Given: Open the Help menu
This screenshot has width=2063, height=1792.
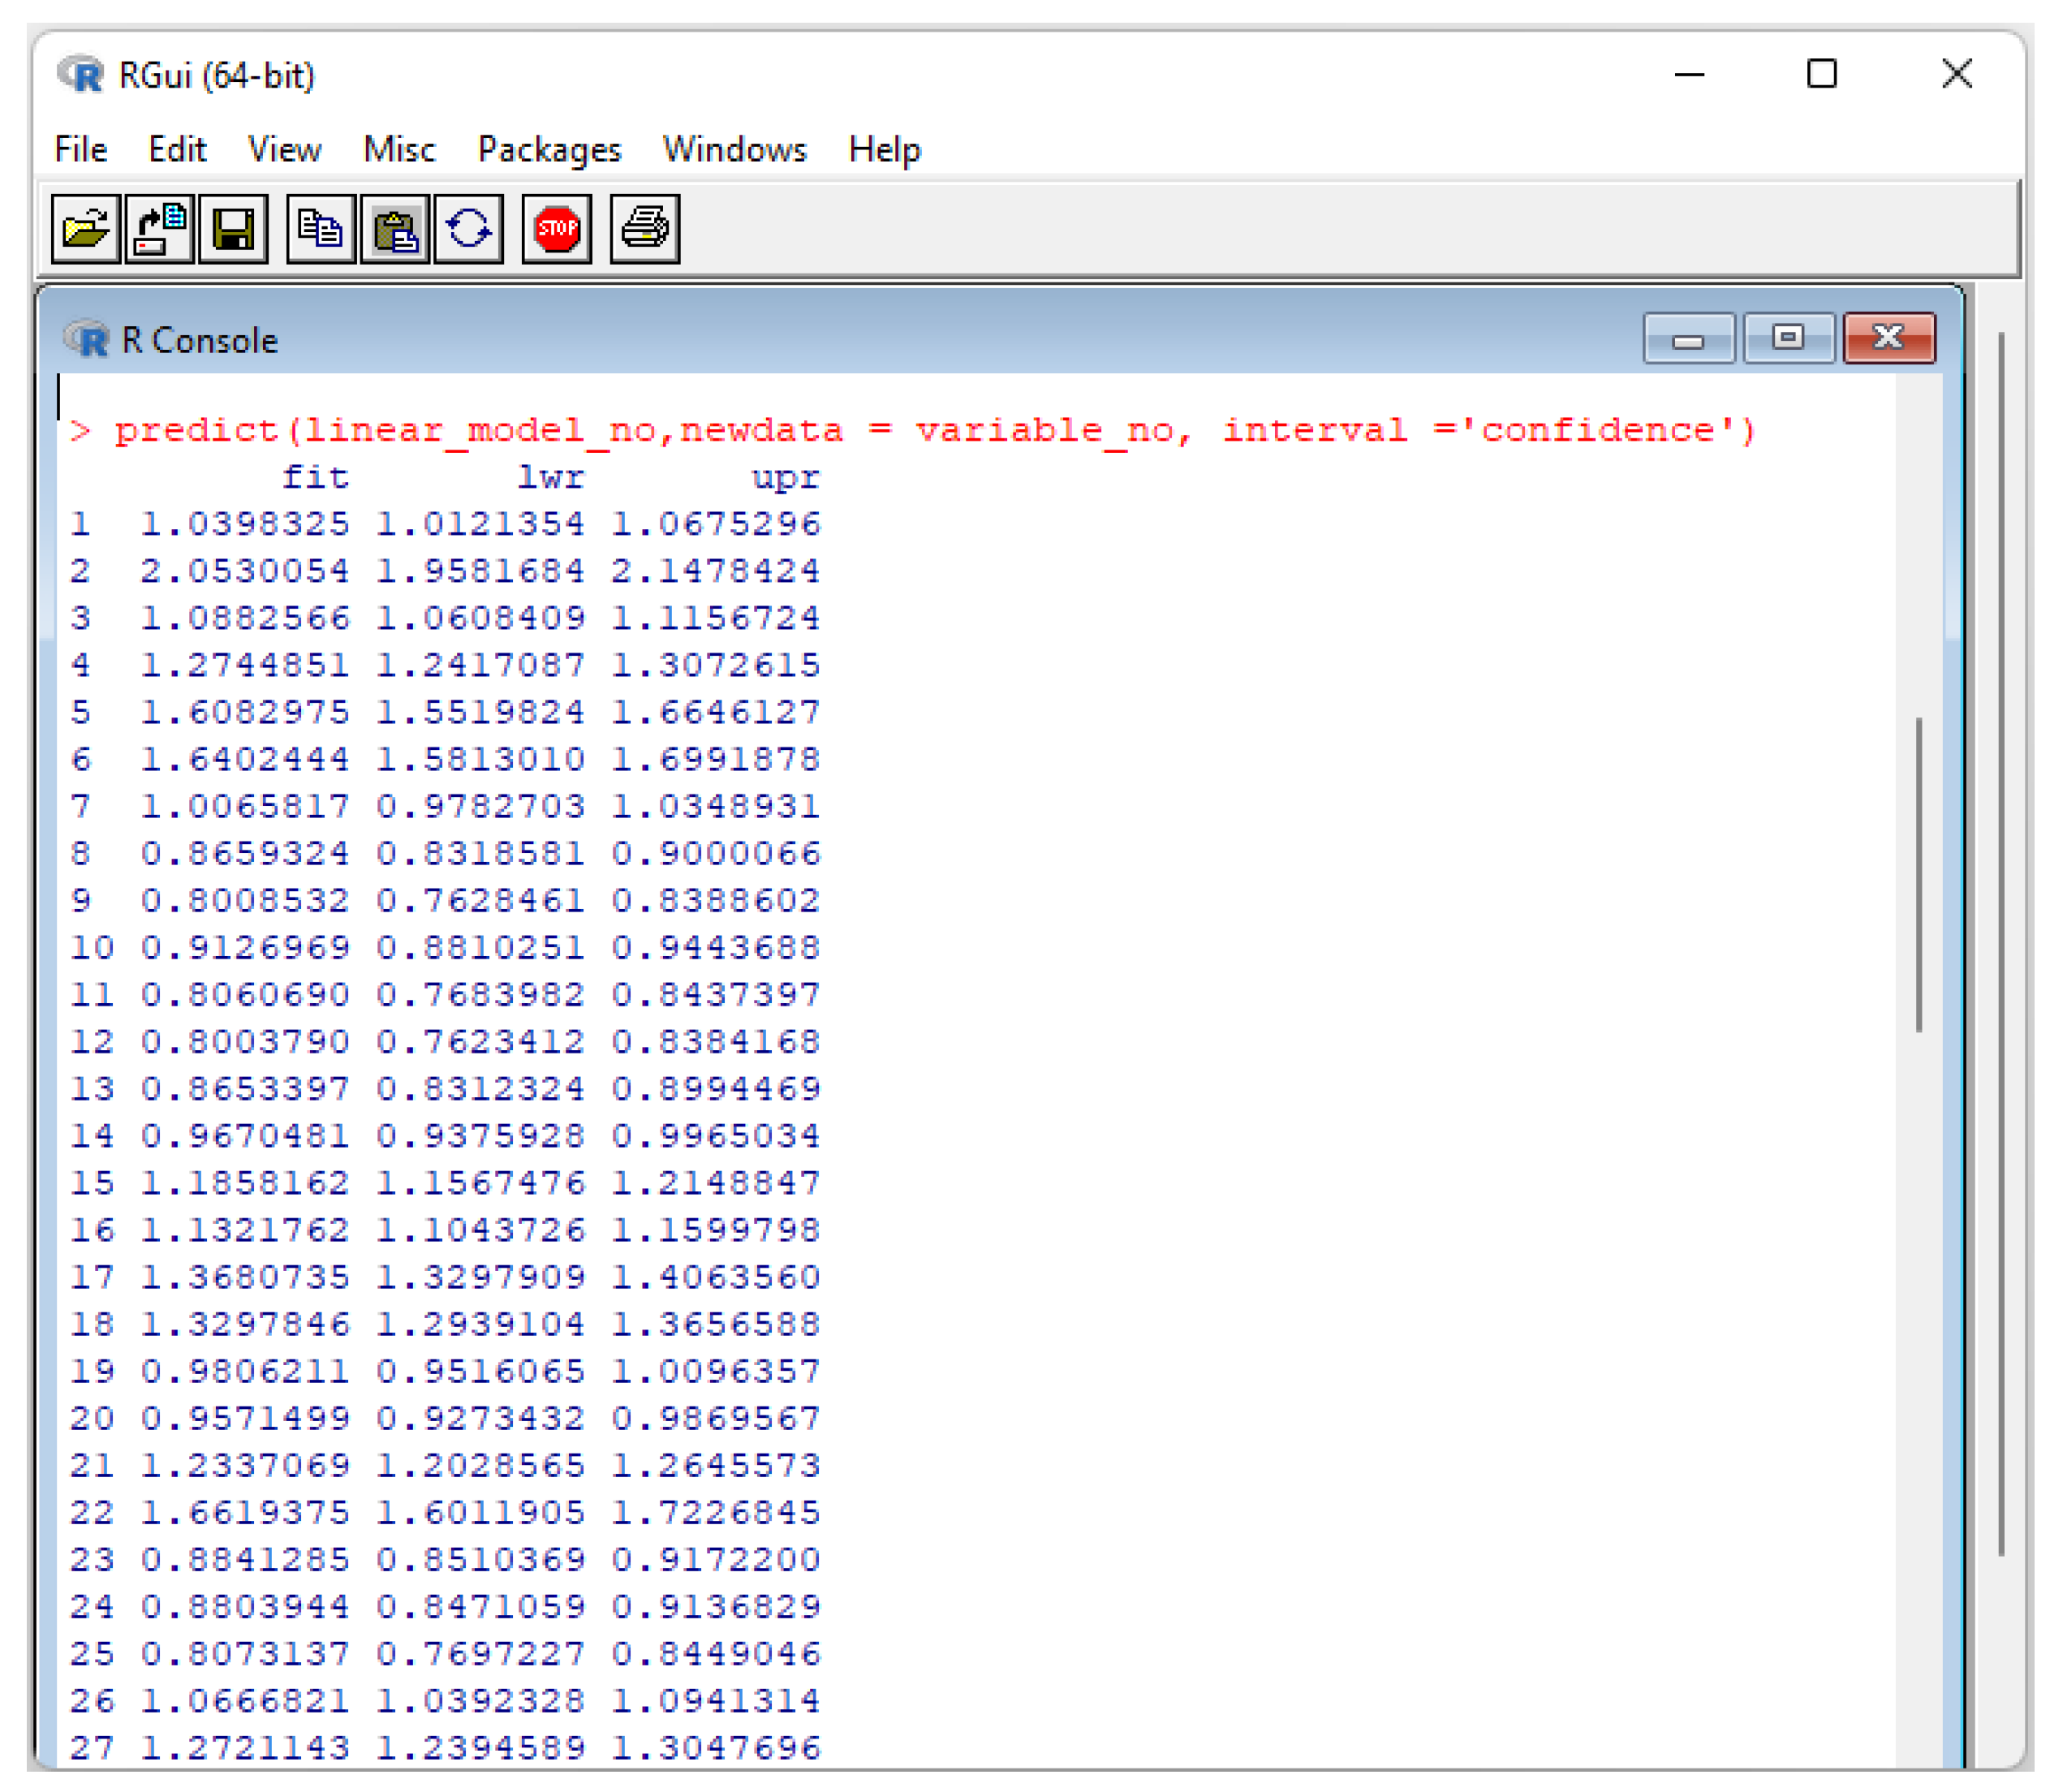Looking at the screenshot, I should coord(884,149).
